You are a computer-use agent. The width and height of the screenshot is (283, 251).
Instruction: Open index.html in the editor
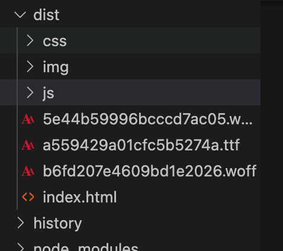80,197
